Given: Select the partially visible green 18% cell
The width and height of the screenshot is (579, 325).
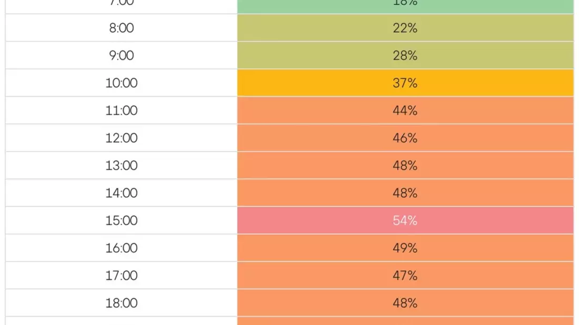Looking at the screenshot, I should 405,7.
